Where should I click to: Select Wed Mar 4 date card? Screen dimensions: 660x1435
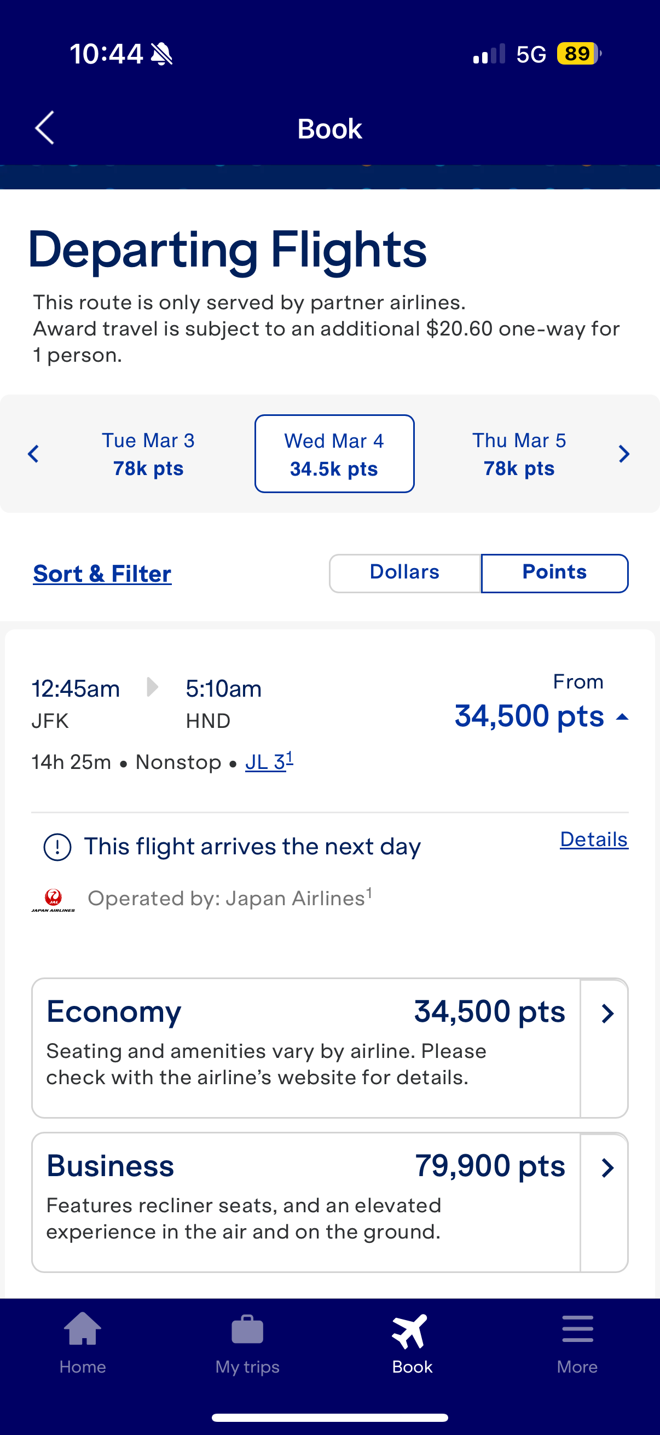[x=334, y=454]
